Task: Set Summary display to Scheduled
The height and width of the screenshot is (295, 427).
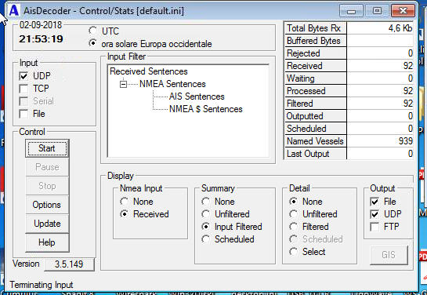Action: click(x=205, y=239)
